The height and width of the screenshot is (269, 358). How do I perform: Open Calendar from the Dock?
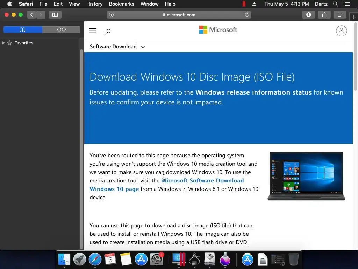click(110, 259)
